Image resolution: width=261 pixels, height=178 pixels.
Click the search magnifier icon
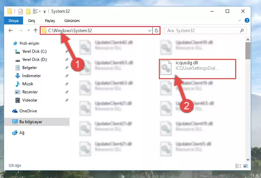(242, 30)
